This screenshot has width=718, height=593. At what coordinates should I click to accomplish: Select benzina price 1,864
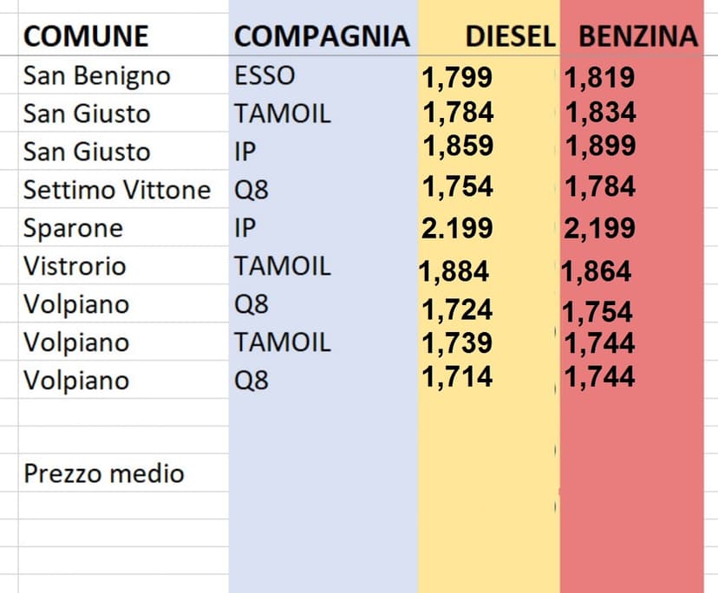click(596, 271)
